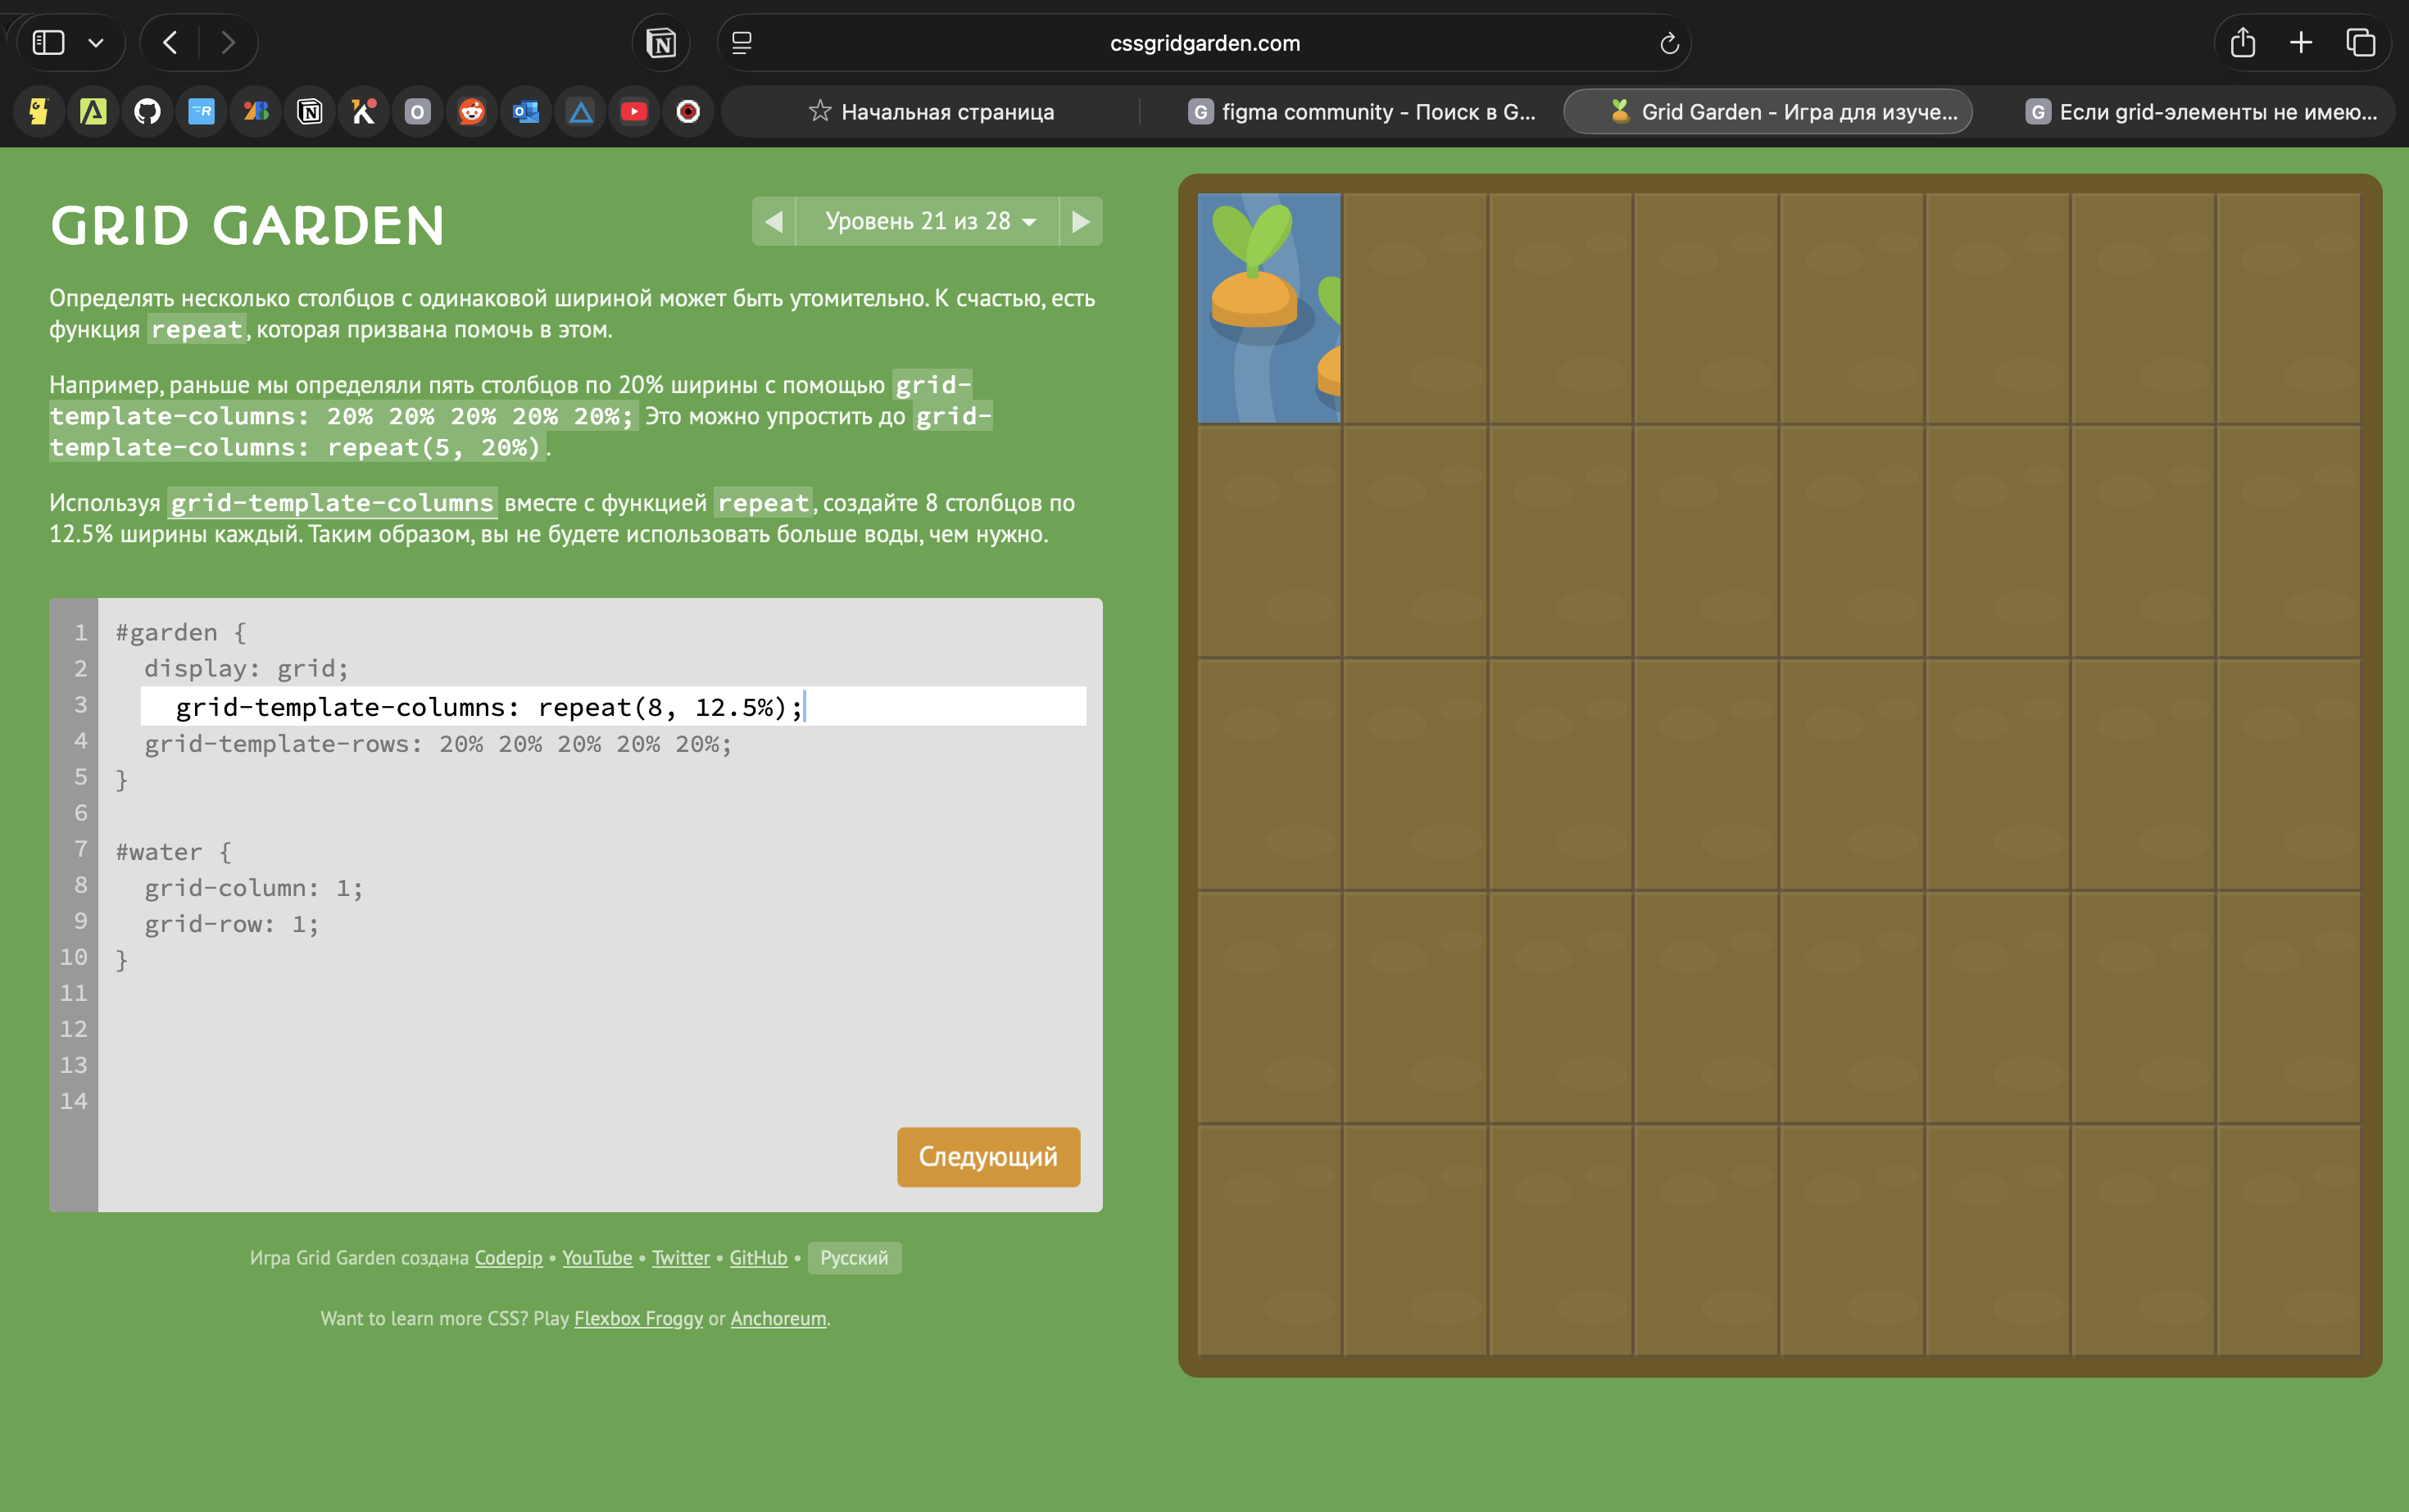Open the sidebar chevron dropdown menu
This screenshot has width=2409, height=1512.
point(96,43)
